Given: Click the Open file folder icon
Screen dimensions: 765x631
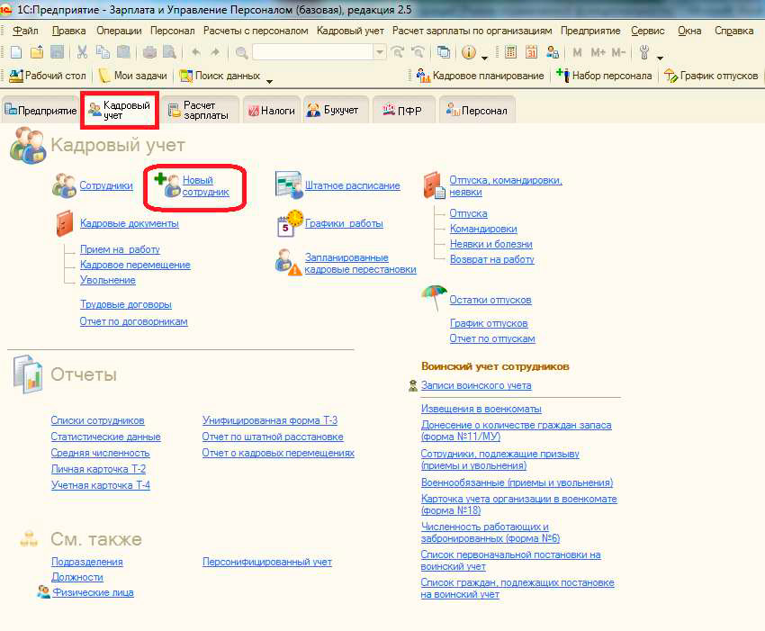Looking at the screenshot, I should (37, 51).
